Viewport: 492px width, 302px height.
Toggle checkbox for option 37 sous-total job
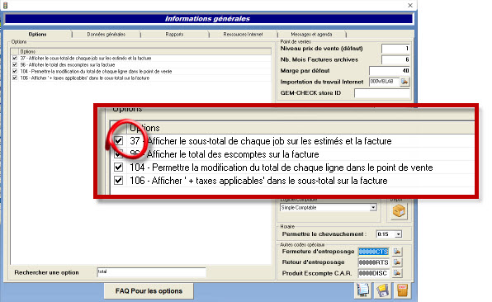point(15,58)
